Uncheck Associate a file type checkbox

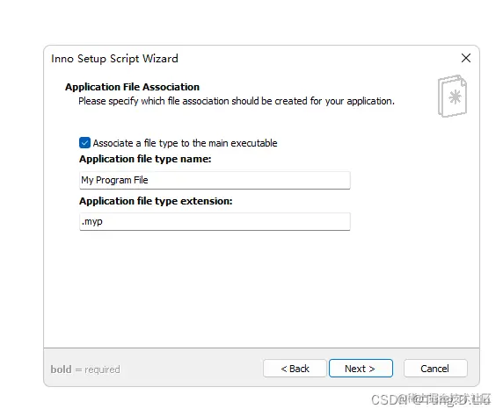click(84, 143)
